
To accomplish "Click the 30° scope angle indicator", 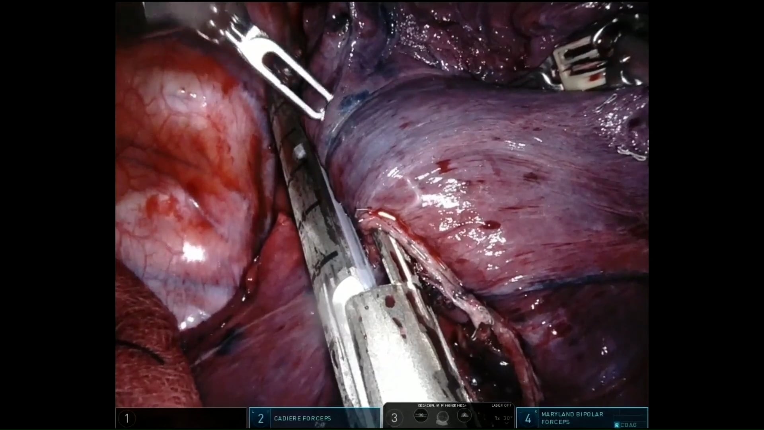I will (x=507, y=418).
